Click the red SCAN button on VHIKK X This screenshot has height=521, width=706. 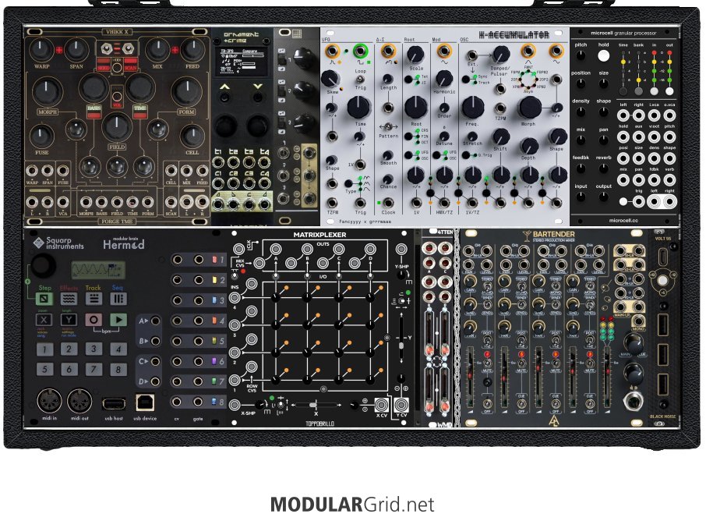coord(131,62)
